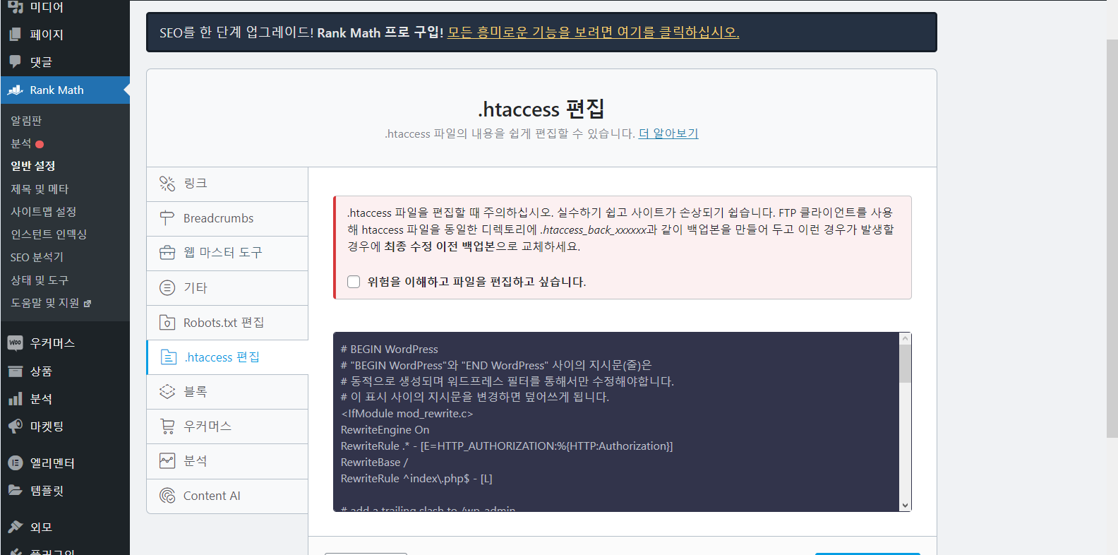
Task: Open Rank Math 알림판 submenu item
Action: coord(26,121)
